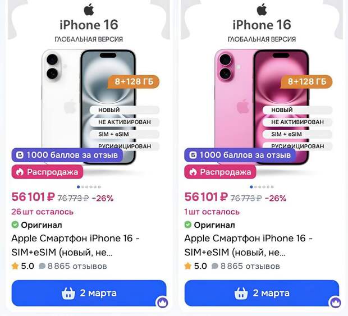Click 1000 баллов за отзыв badge, white iPhone

click(x=67, y=155)
